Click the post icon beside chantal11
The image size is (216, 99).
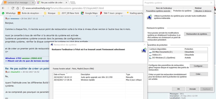(6, 72)
